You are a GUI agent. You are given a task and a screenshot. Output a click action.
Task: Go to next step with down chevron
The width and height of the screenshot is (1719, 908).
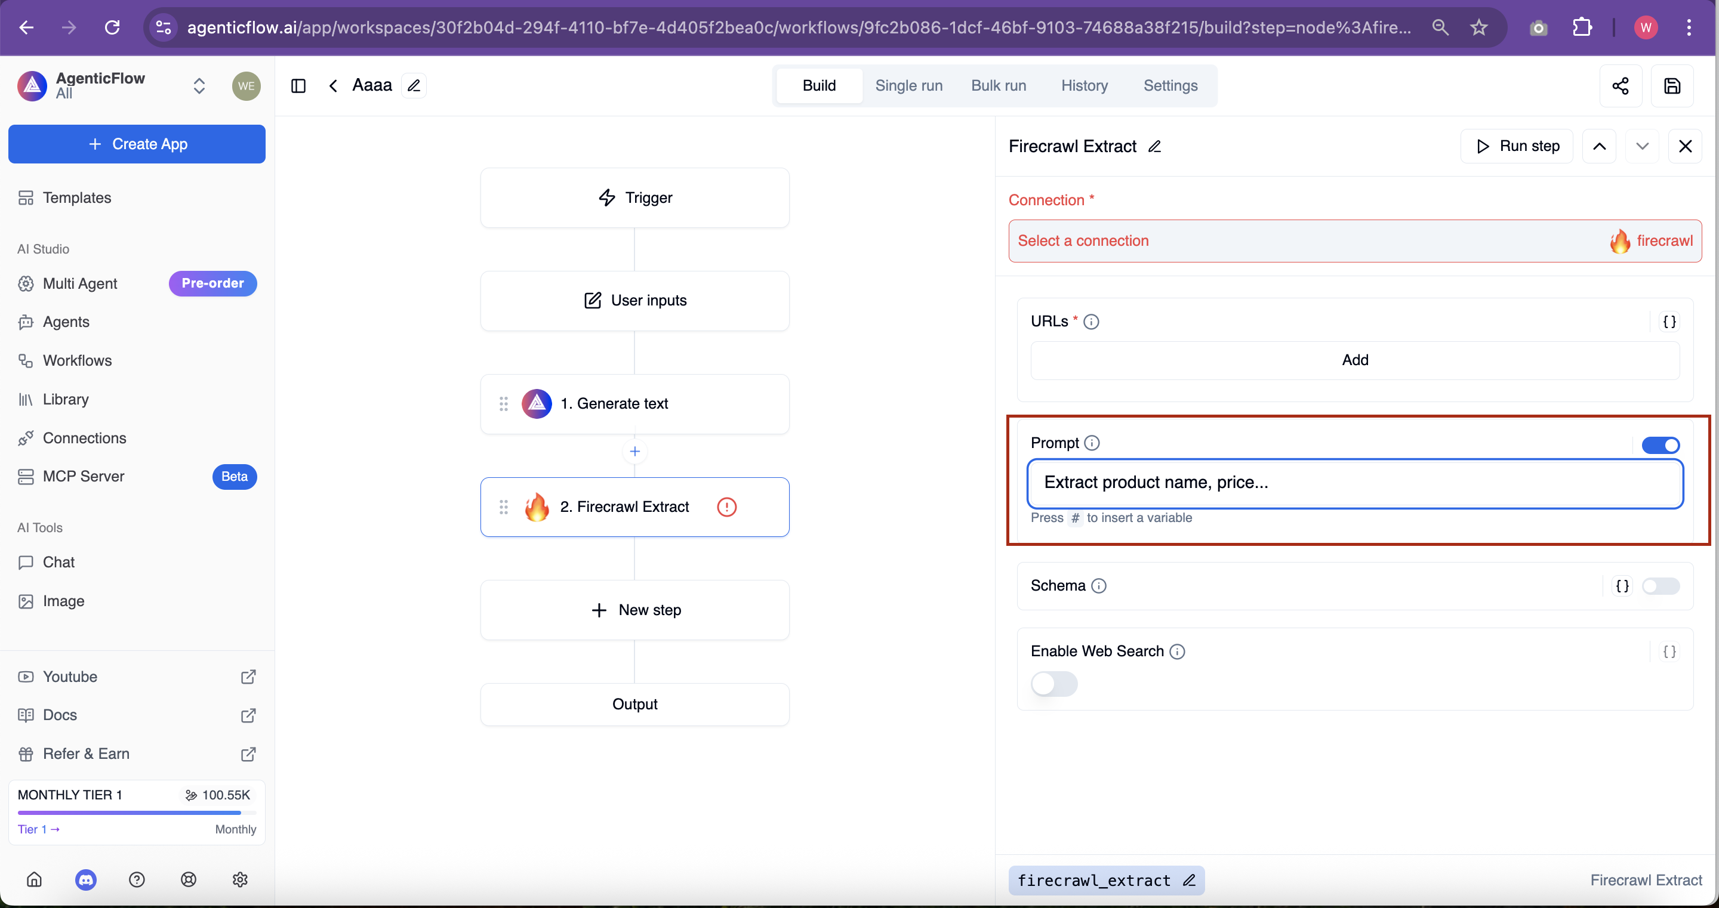click(x=1641, y=146)
